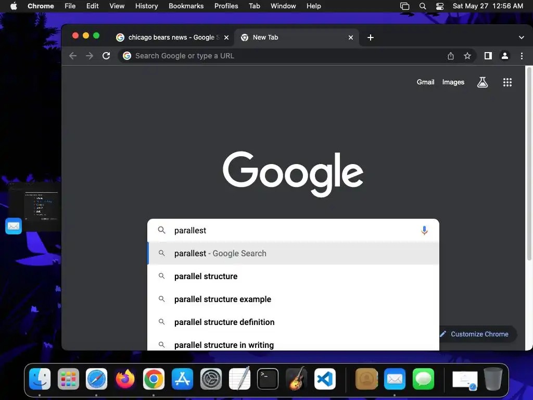533x400 pixels.
Task: Open the Chrome three-dot menu
Action: (x=522, y=56)
